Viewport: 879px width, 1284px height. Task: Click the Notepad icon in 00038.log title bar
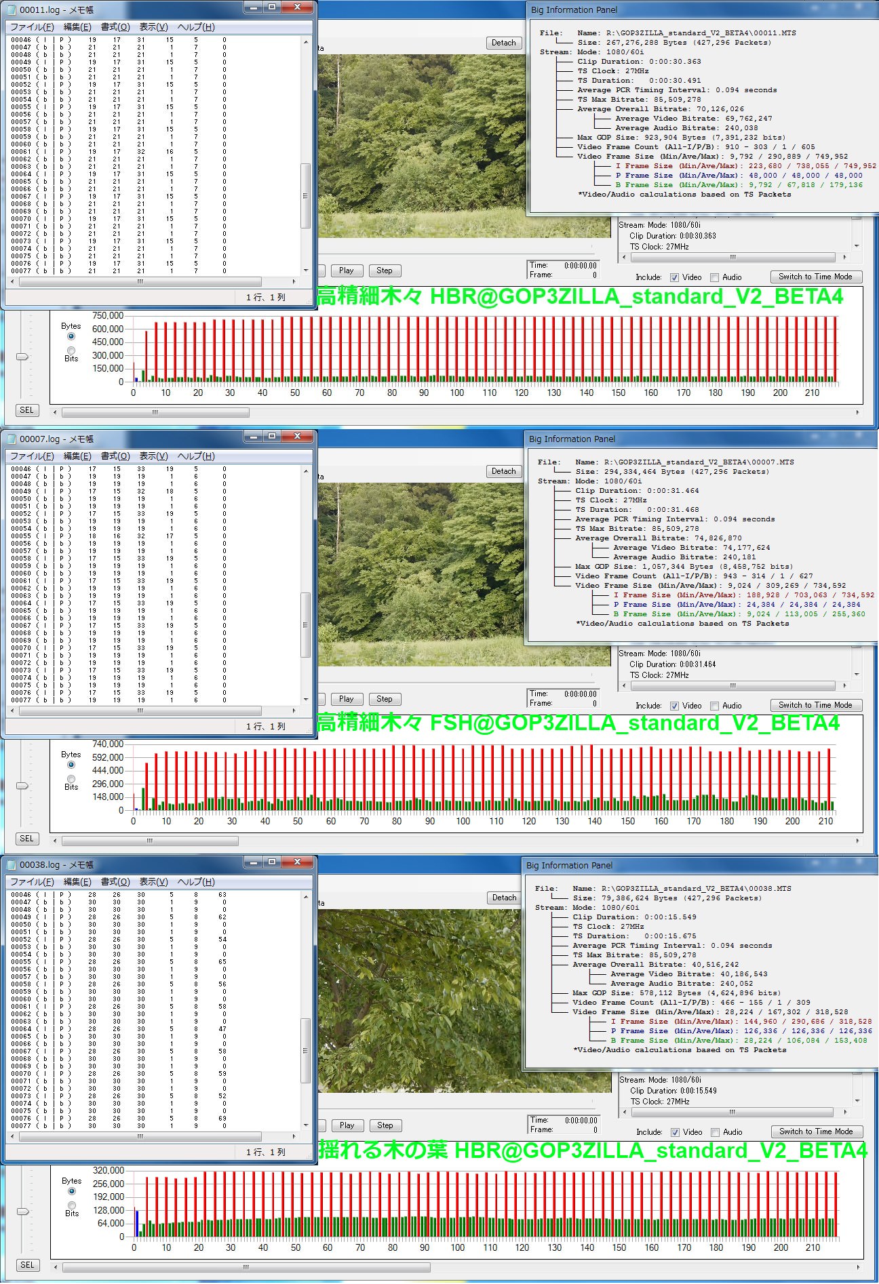pyautogui.click(x=12, y=864)
